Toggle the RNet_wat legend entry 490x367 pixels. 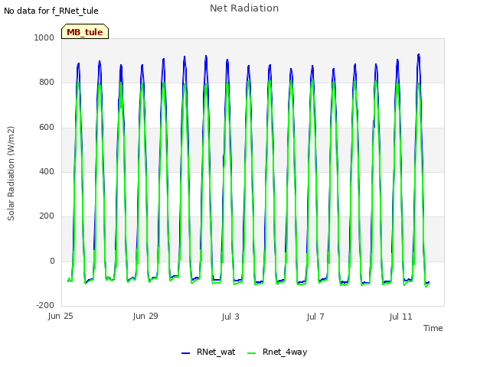pyautogui.click(x=208, y=352)
